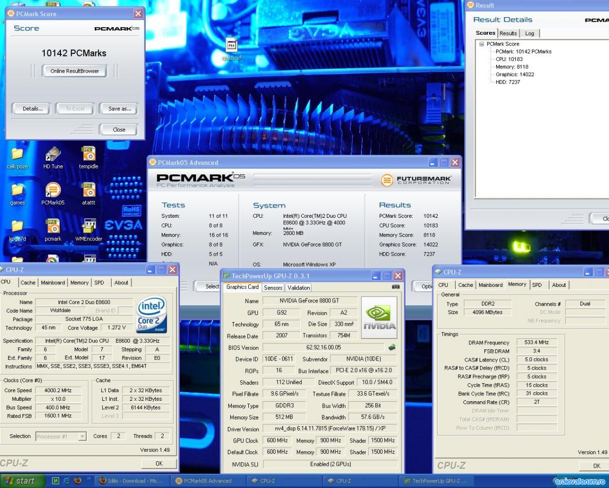This screenshot has height=488, width=609.
Task: Open the Mainboard tab in CPU-Z processor window
Action: click(53, 283)
